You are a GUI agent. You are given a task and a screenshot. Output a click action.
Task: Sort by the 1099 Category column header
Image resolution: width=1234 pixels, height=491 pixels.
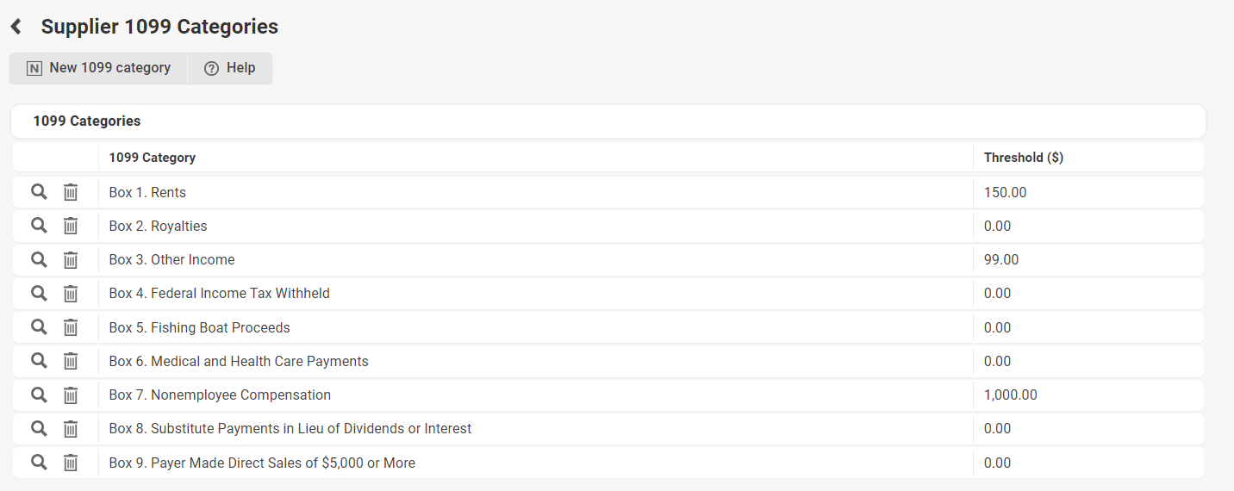pyautogui.click(x=153, y=158)
